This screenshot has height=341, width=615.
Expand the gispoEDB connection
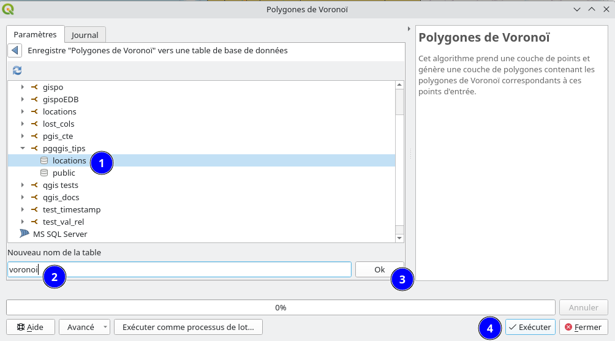pos(22,99)
